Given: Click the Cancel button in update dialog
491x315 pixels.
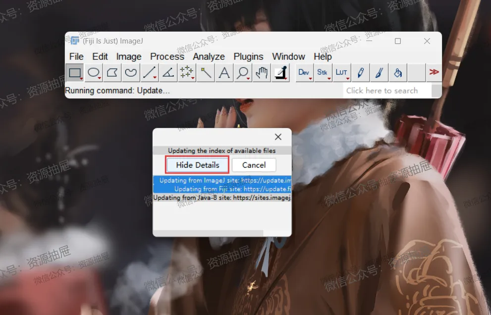Looking at the screenshot, I should click(254, 165).
